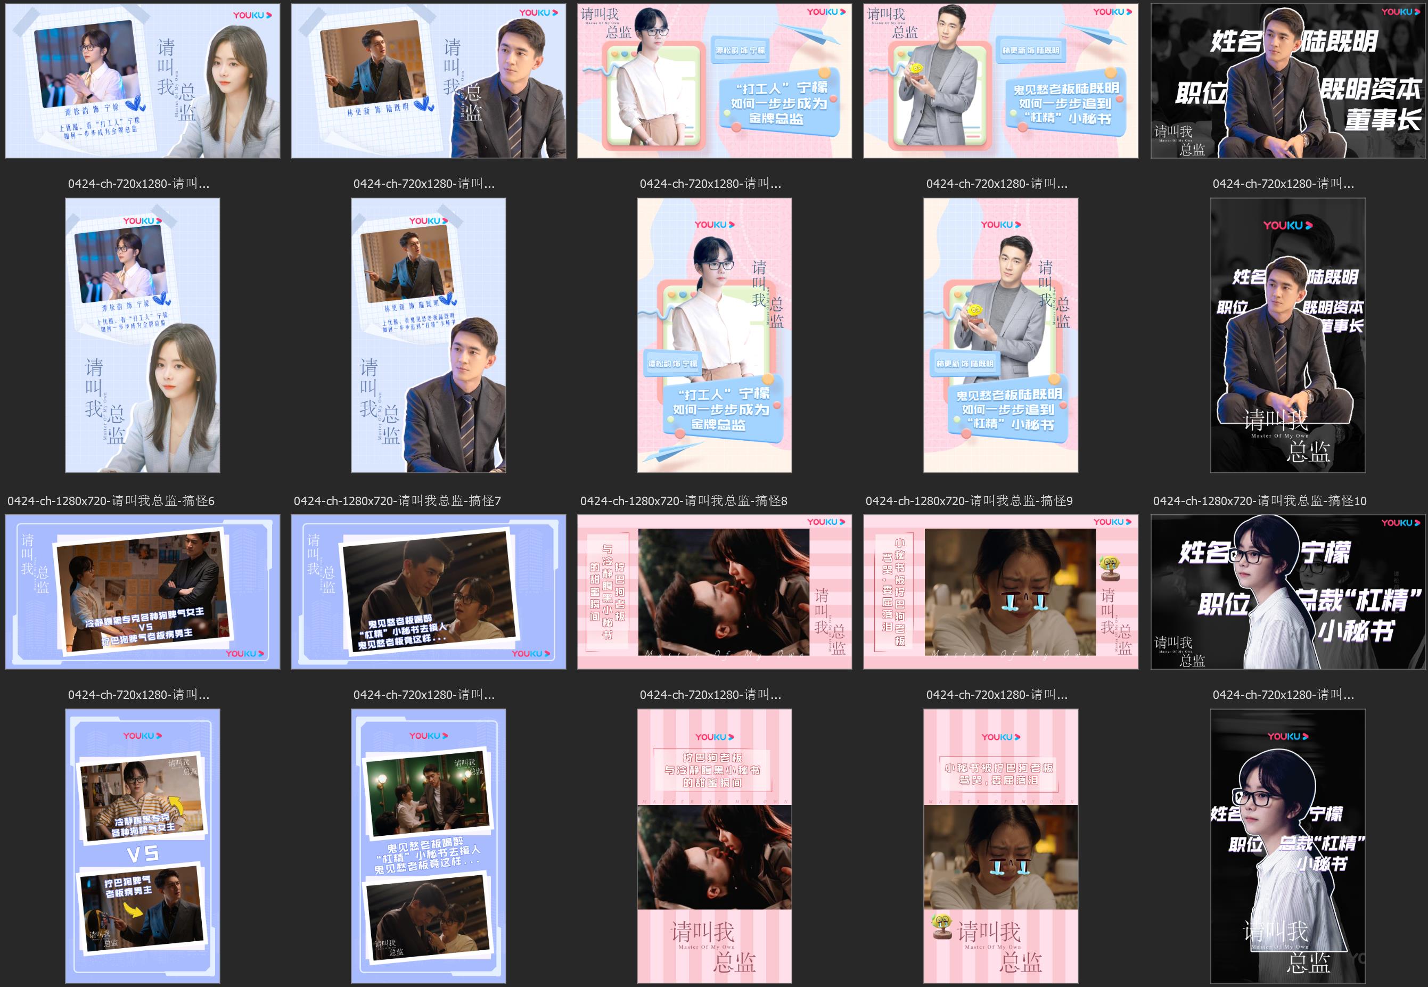This screenshot has width=1428, height=987.
Task: Click file name 0424-ch-1280x720-请叫我总监-搞怪9
Action: pos(969,501)
